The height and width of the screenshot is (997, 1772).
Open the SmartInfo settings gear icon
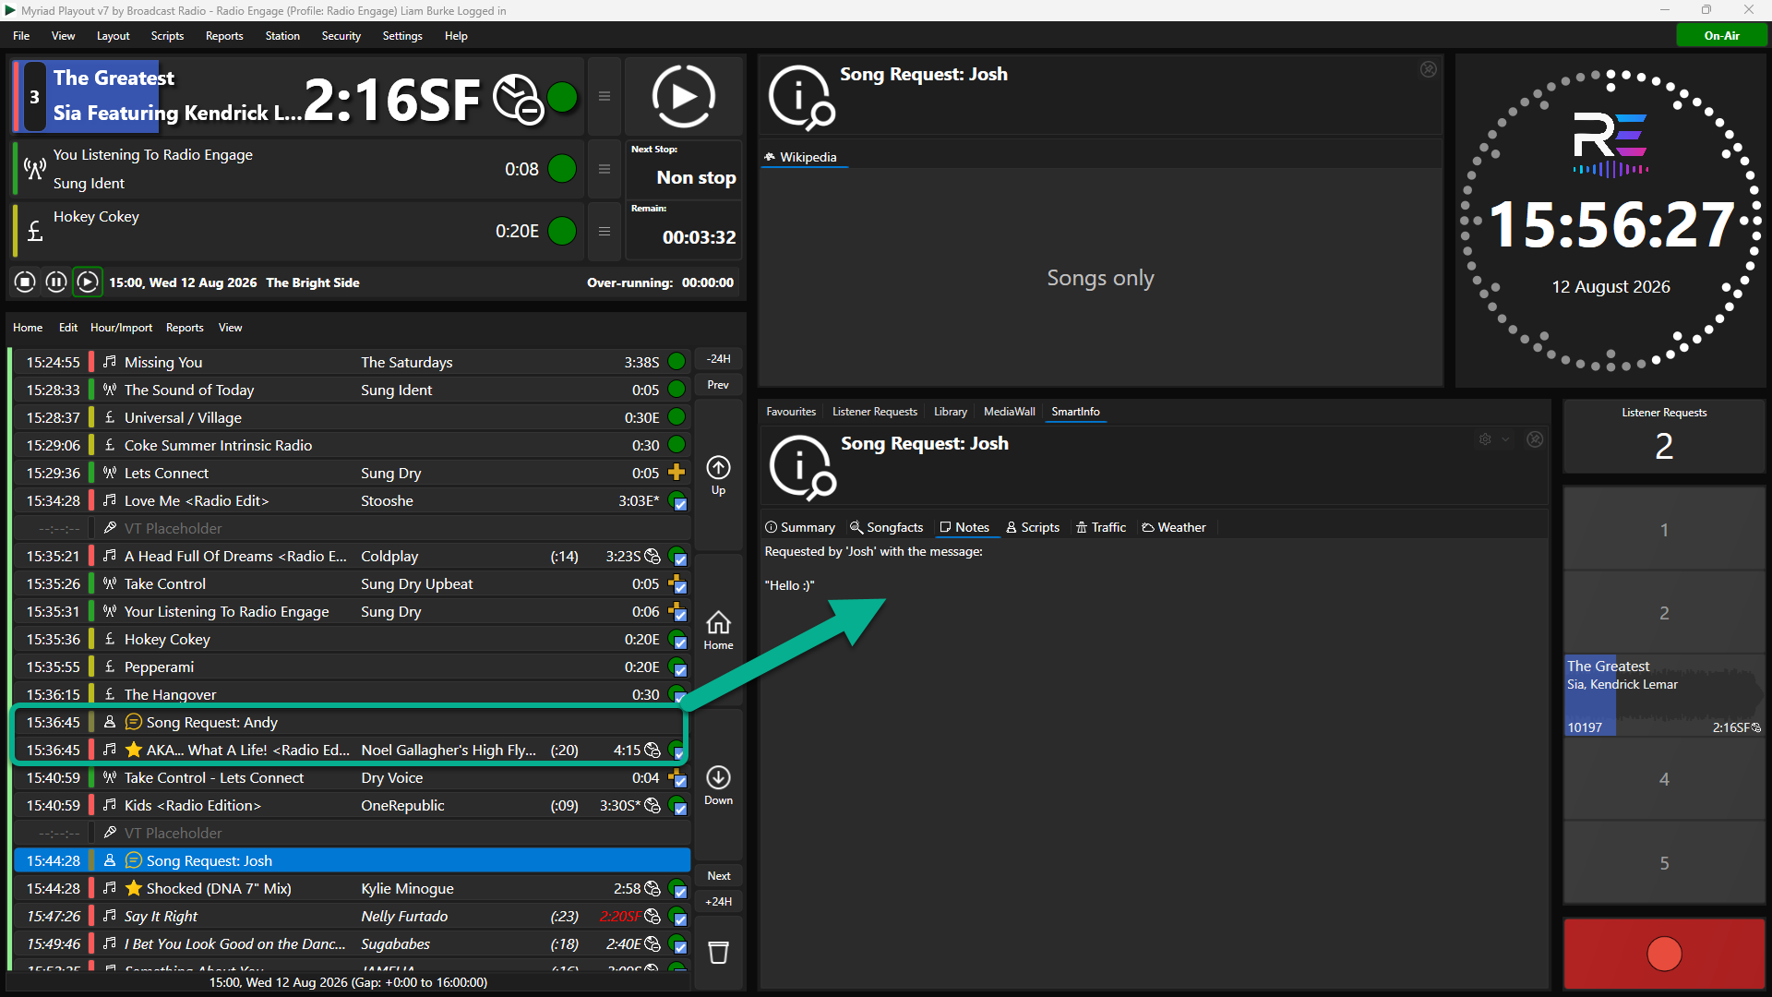[x=1485, y=439]
